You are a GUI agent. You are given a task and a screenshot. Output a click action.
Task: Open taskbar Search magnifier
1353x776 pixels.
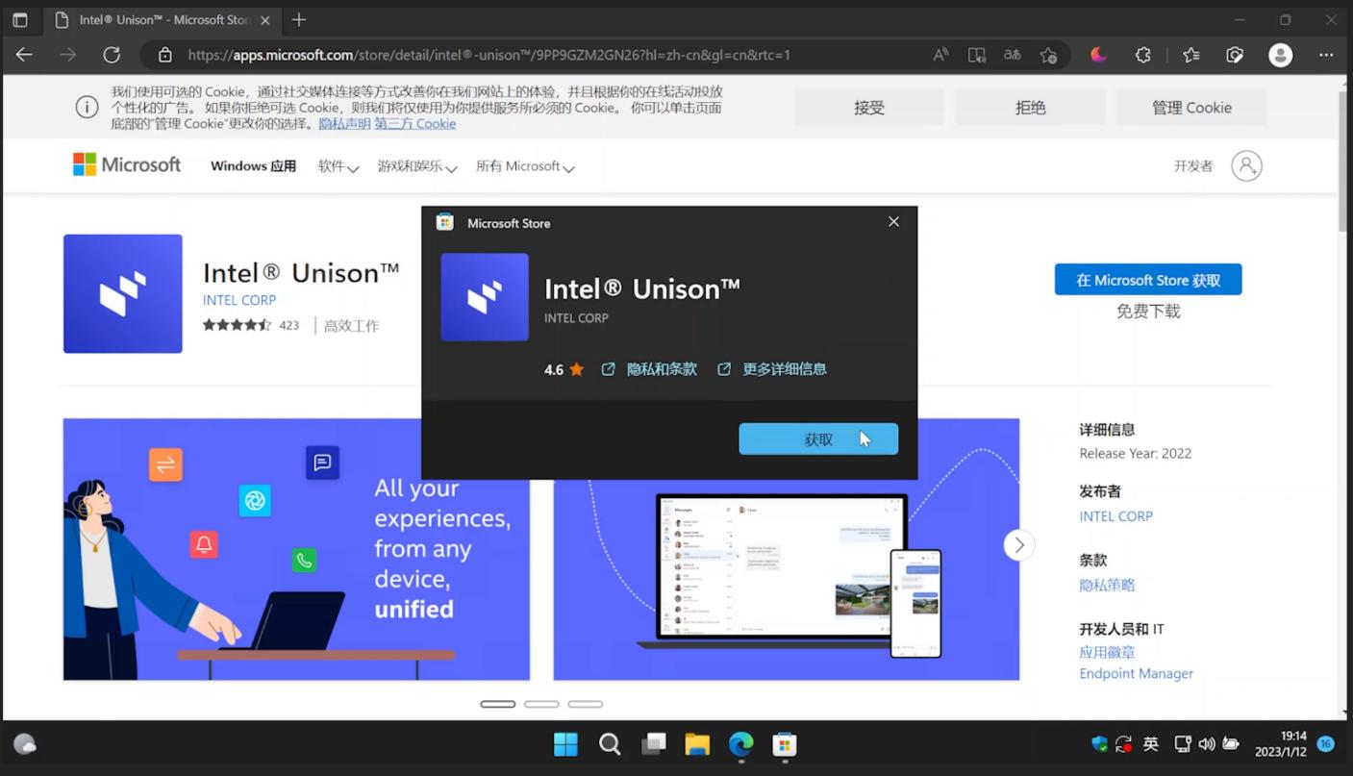pyautogui.click(x=610, y=744)
